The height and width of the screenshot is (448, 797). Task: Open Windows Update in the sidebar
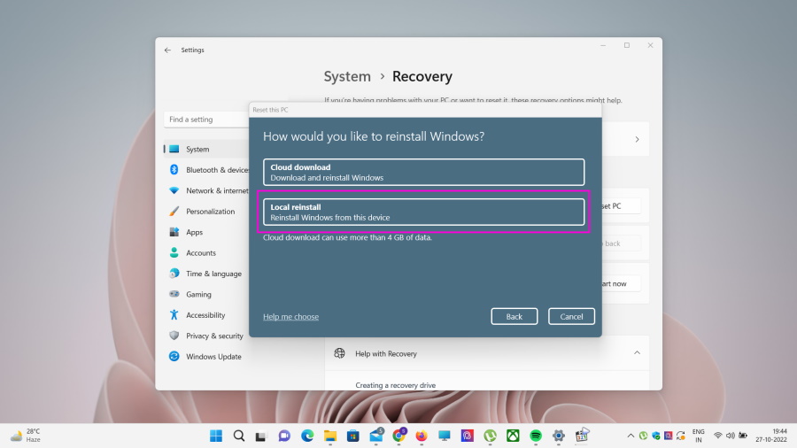click(213, 357)
